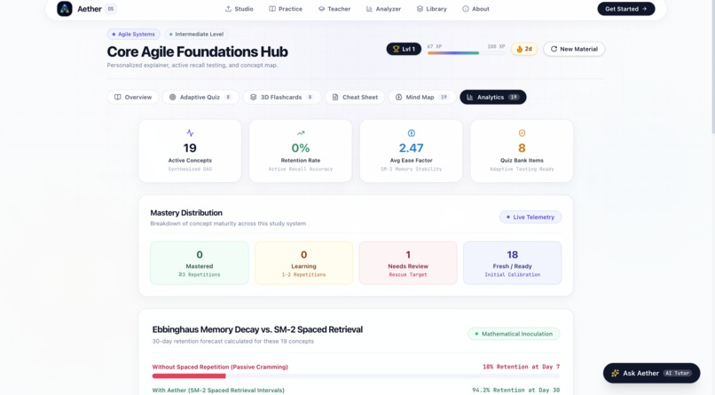Select the Mind Map tab

(x=422, y=97)
